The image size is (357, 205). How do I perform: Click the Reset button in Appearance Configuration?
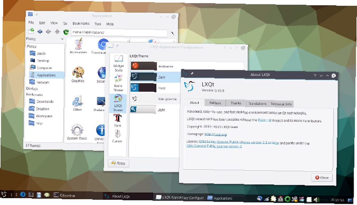pyautogui.click(x=118, y=163)
